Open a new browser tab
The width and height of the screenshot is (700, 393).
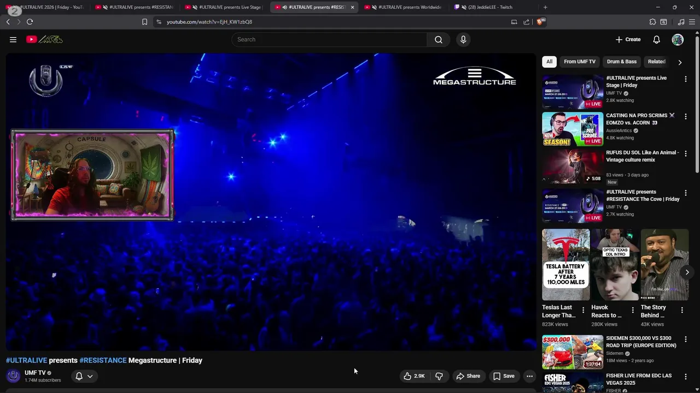545,7
